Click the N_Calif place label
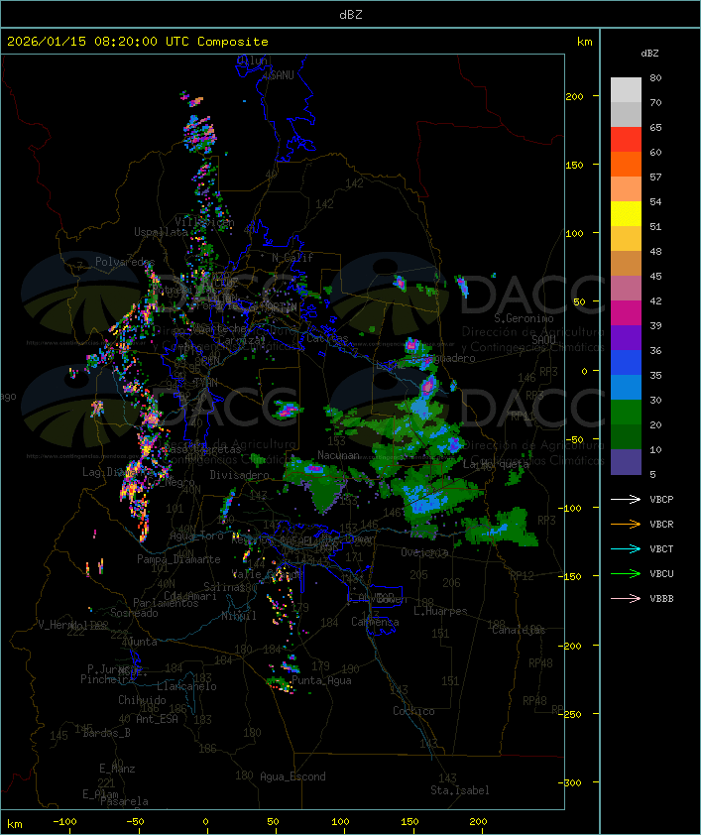Viewport: 701px width, 835px height. coord(292,258)
